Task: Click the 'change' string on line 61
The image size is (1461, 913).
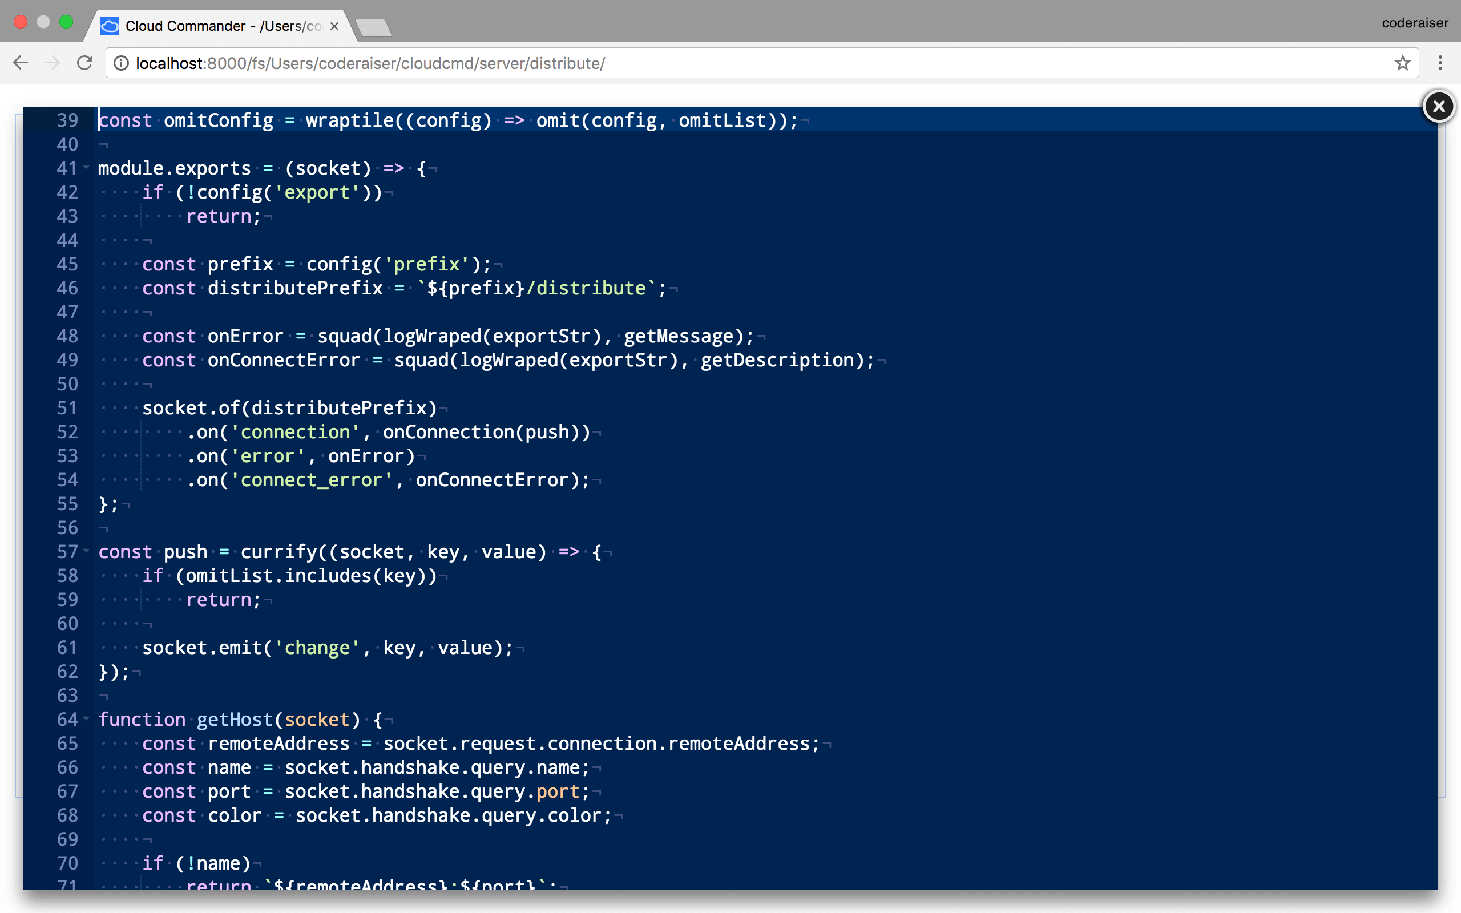Action: tap(317, 647)
